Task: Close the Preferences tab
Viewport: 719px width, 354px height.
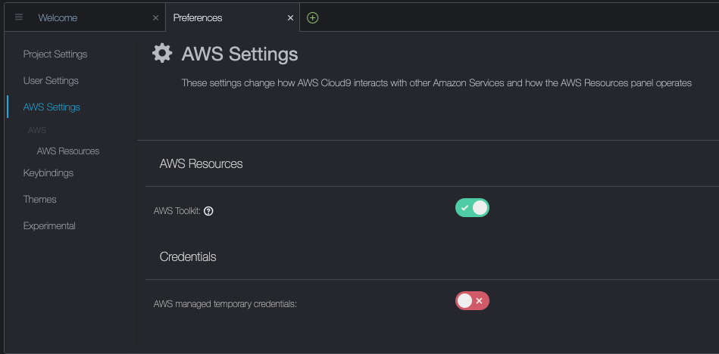Action: [290, 17]
